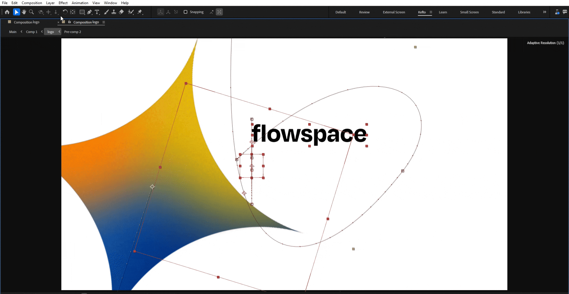Image resolution: width=569 pixels, height=294 pixels.
Task: Open the Layer menu
Action: (x=50, y=3)
